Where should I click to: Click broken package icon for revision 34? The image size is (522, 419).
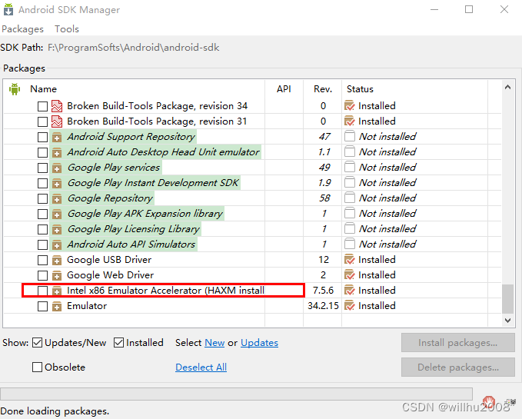coord(57,106)
